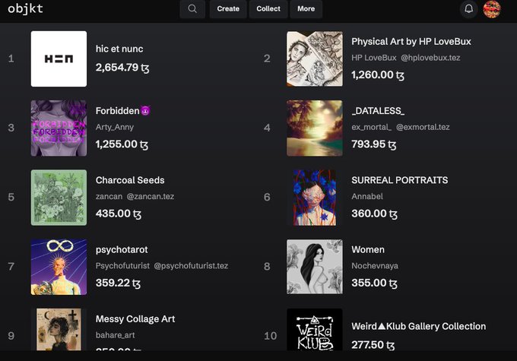Click the 'Forbidden' collection title
The height and width of the screenshot is (361, 517).
click(x=123, y=111)
